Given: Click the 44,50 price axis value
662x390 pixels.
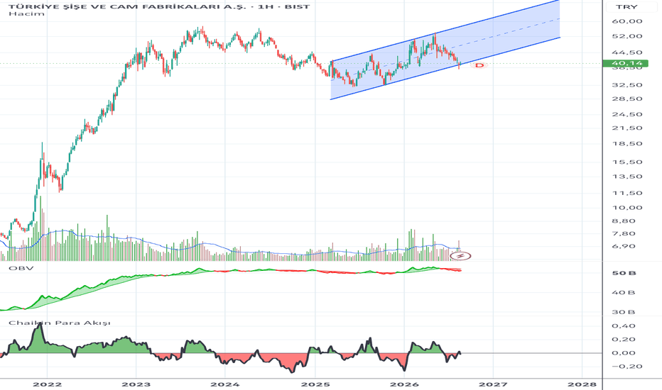Looking at the screenshot, I should click(627, 52).
